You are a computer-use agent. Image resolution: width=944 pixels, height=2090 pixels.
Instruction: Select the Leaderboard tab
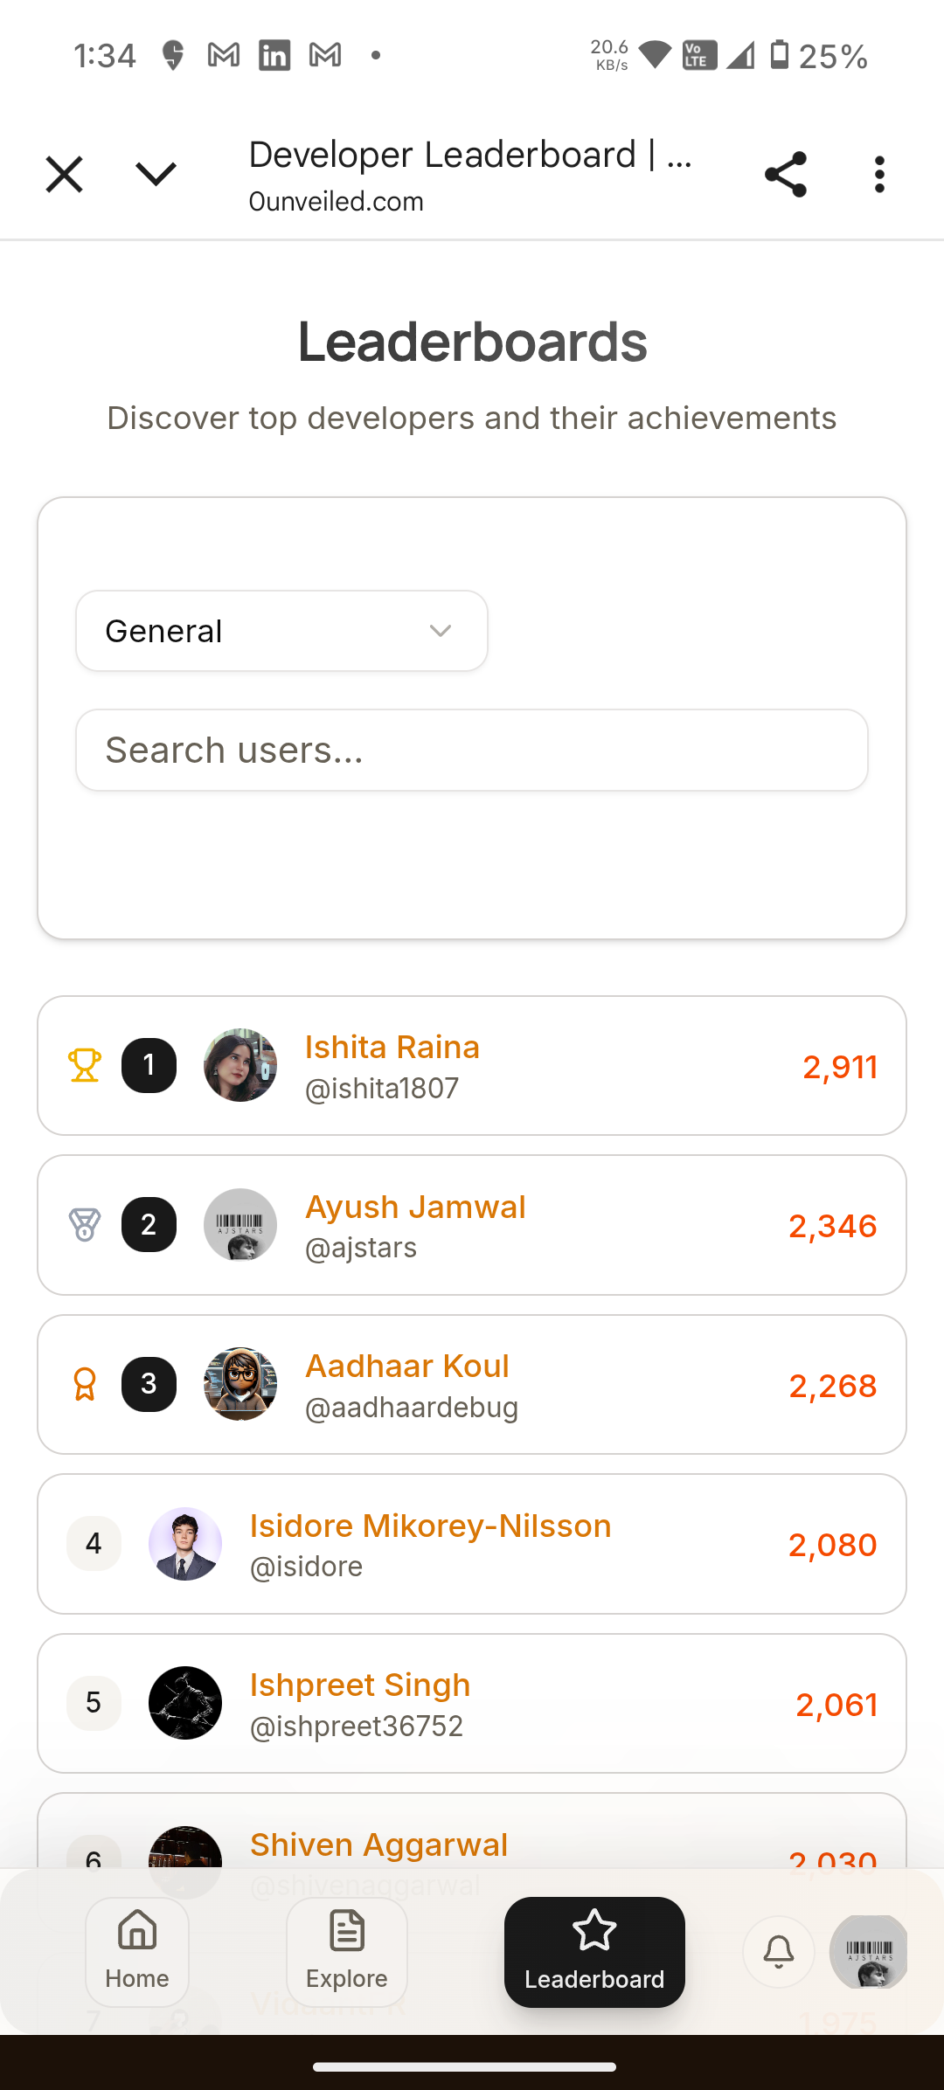click(x=594, y=1951)
